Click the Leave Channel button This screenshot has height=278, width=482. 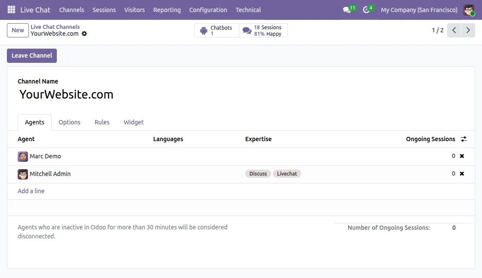coord(32,56)
